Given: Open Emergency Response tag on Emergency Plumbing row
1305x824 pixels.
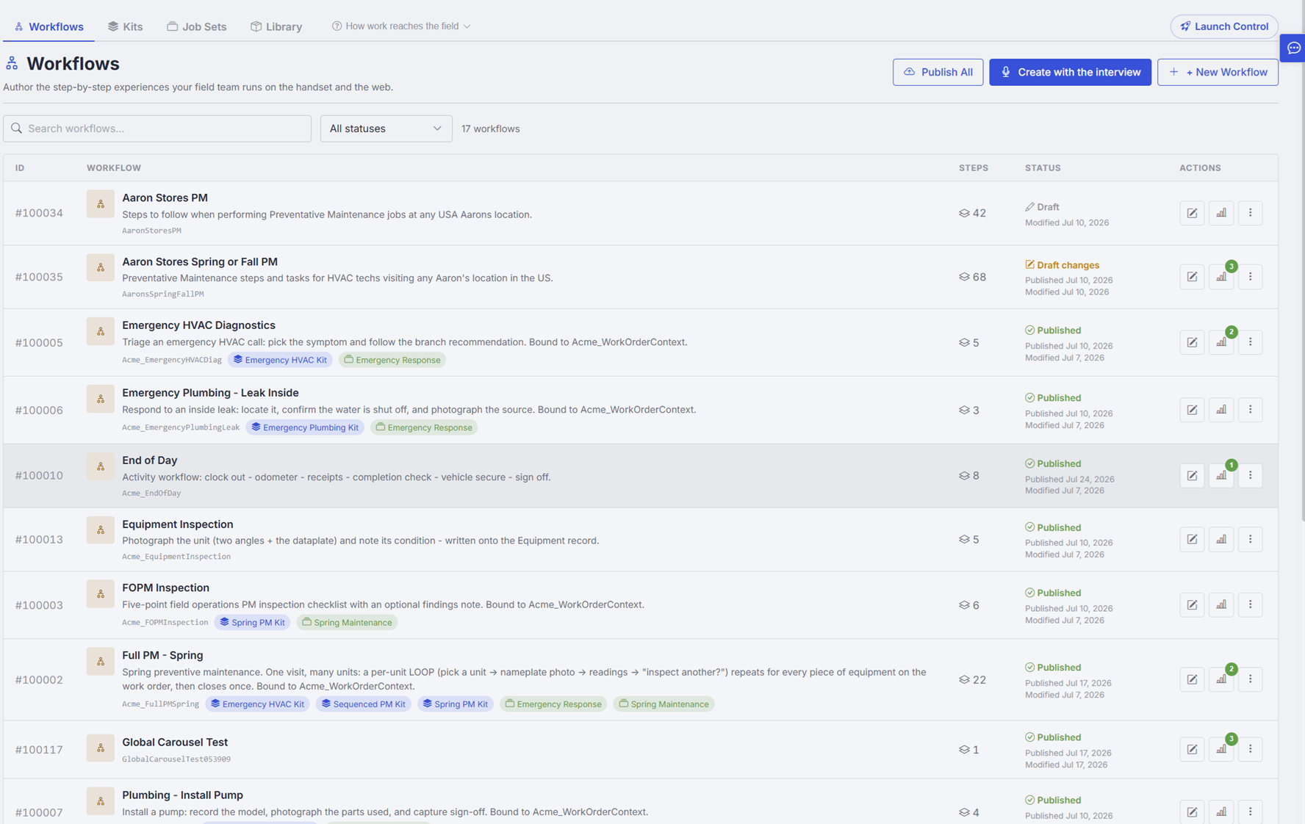Looking at the screenshot, I should (424, 427).
